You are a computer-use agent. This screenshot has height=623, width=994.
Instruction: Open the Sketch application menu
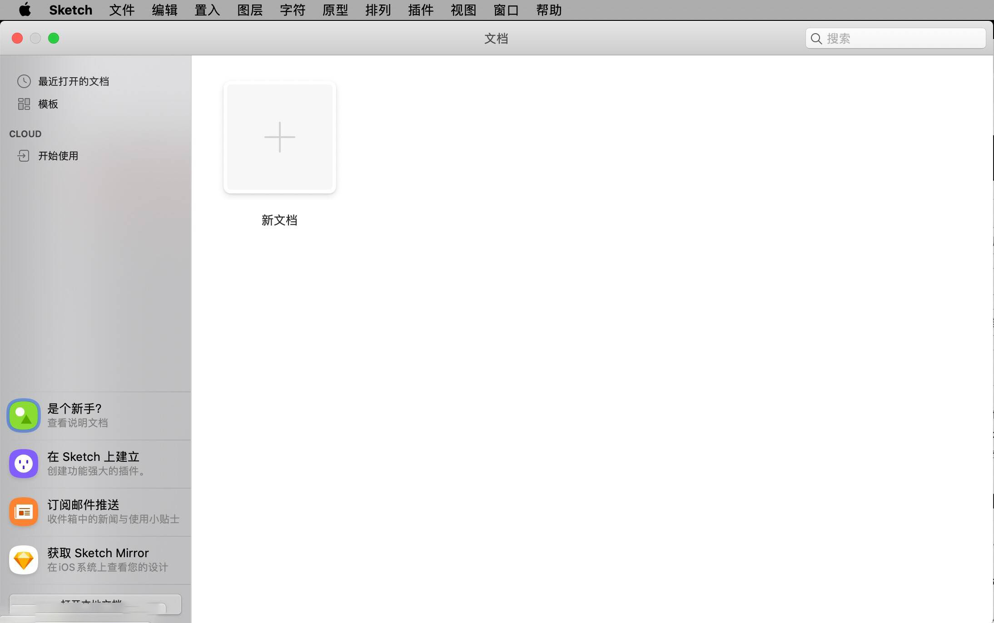[70, 10]
